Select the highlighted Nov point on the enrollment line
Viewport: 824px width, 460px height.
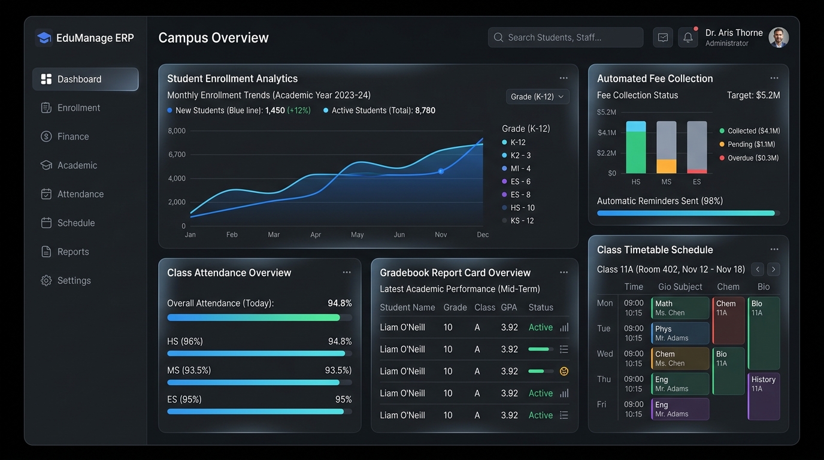441,171
